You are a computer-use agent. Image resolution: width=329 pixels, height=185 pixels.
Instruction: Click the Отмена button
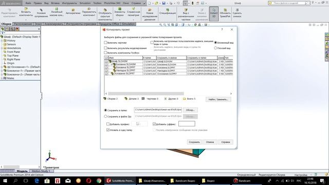pos(210,142)
